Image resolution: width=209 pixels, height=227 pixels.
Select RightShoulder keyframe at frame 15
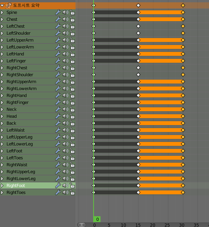point(138,75)
